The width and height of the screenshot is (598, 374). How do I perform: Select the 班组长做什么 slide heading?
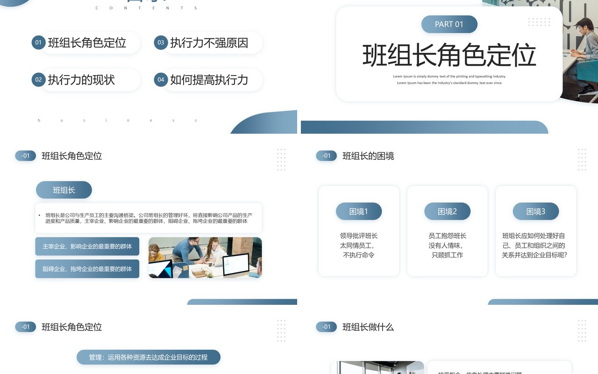368,327
